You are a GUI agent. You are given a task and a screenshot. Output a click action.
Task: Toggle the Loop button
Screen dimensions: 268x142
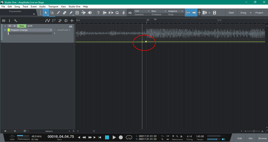129,137
